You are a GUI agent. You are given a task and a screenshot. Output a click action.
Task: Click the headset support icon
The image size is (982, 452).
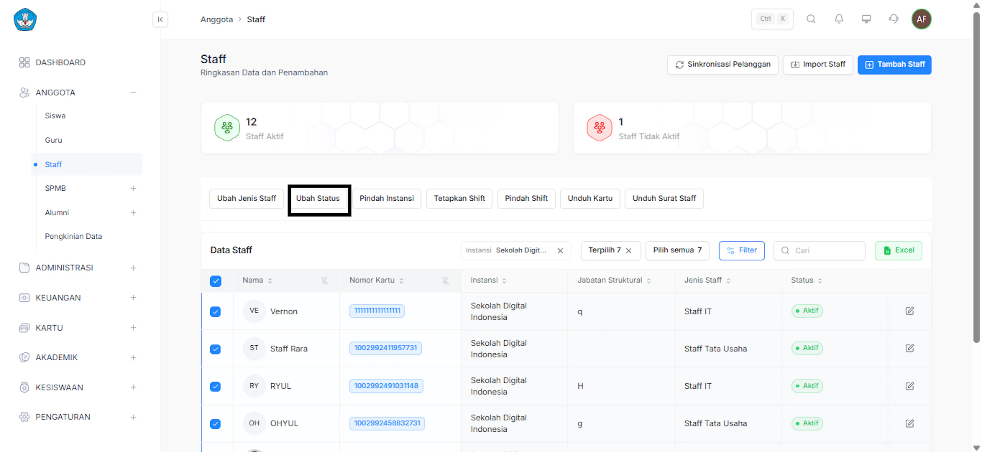coord(894,19)
